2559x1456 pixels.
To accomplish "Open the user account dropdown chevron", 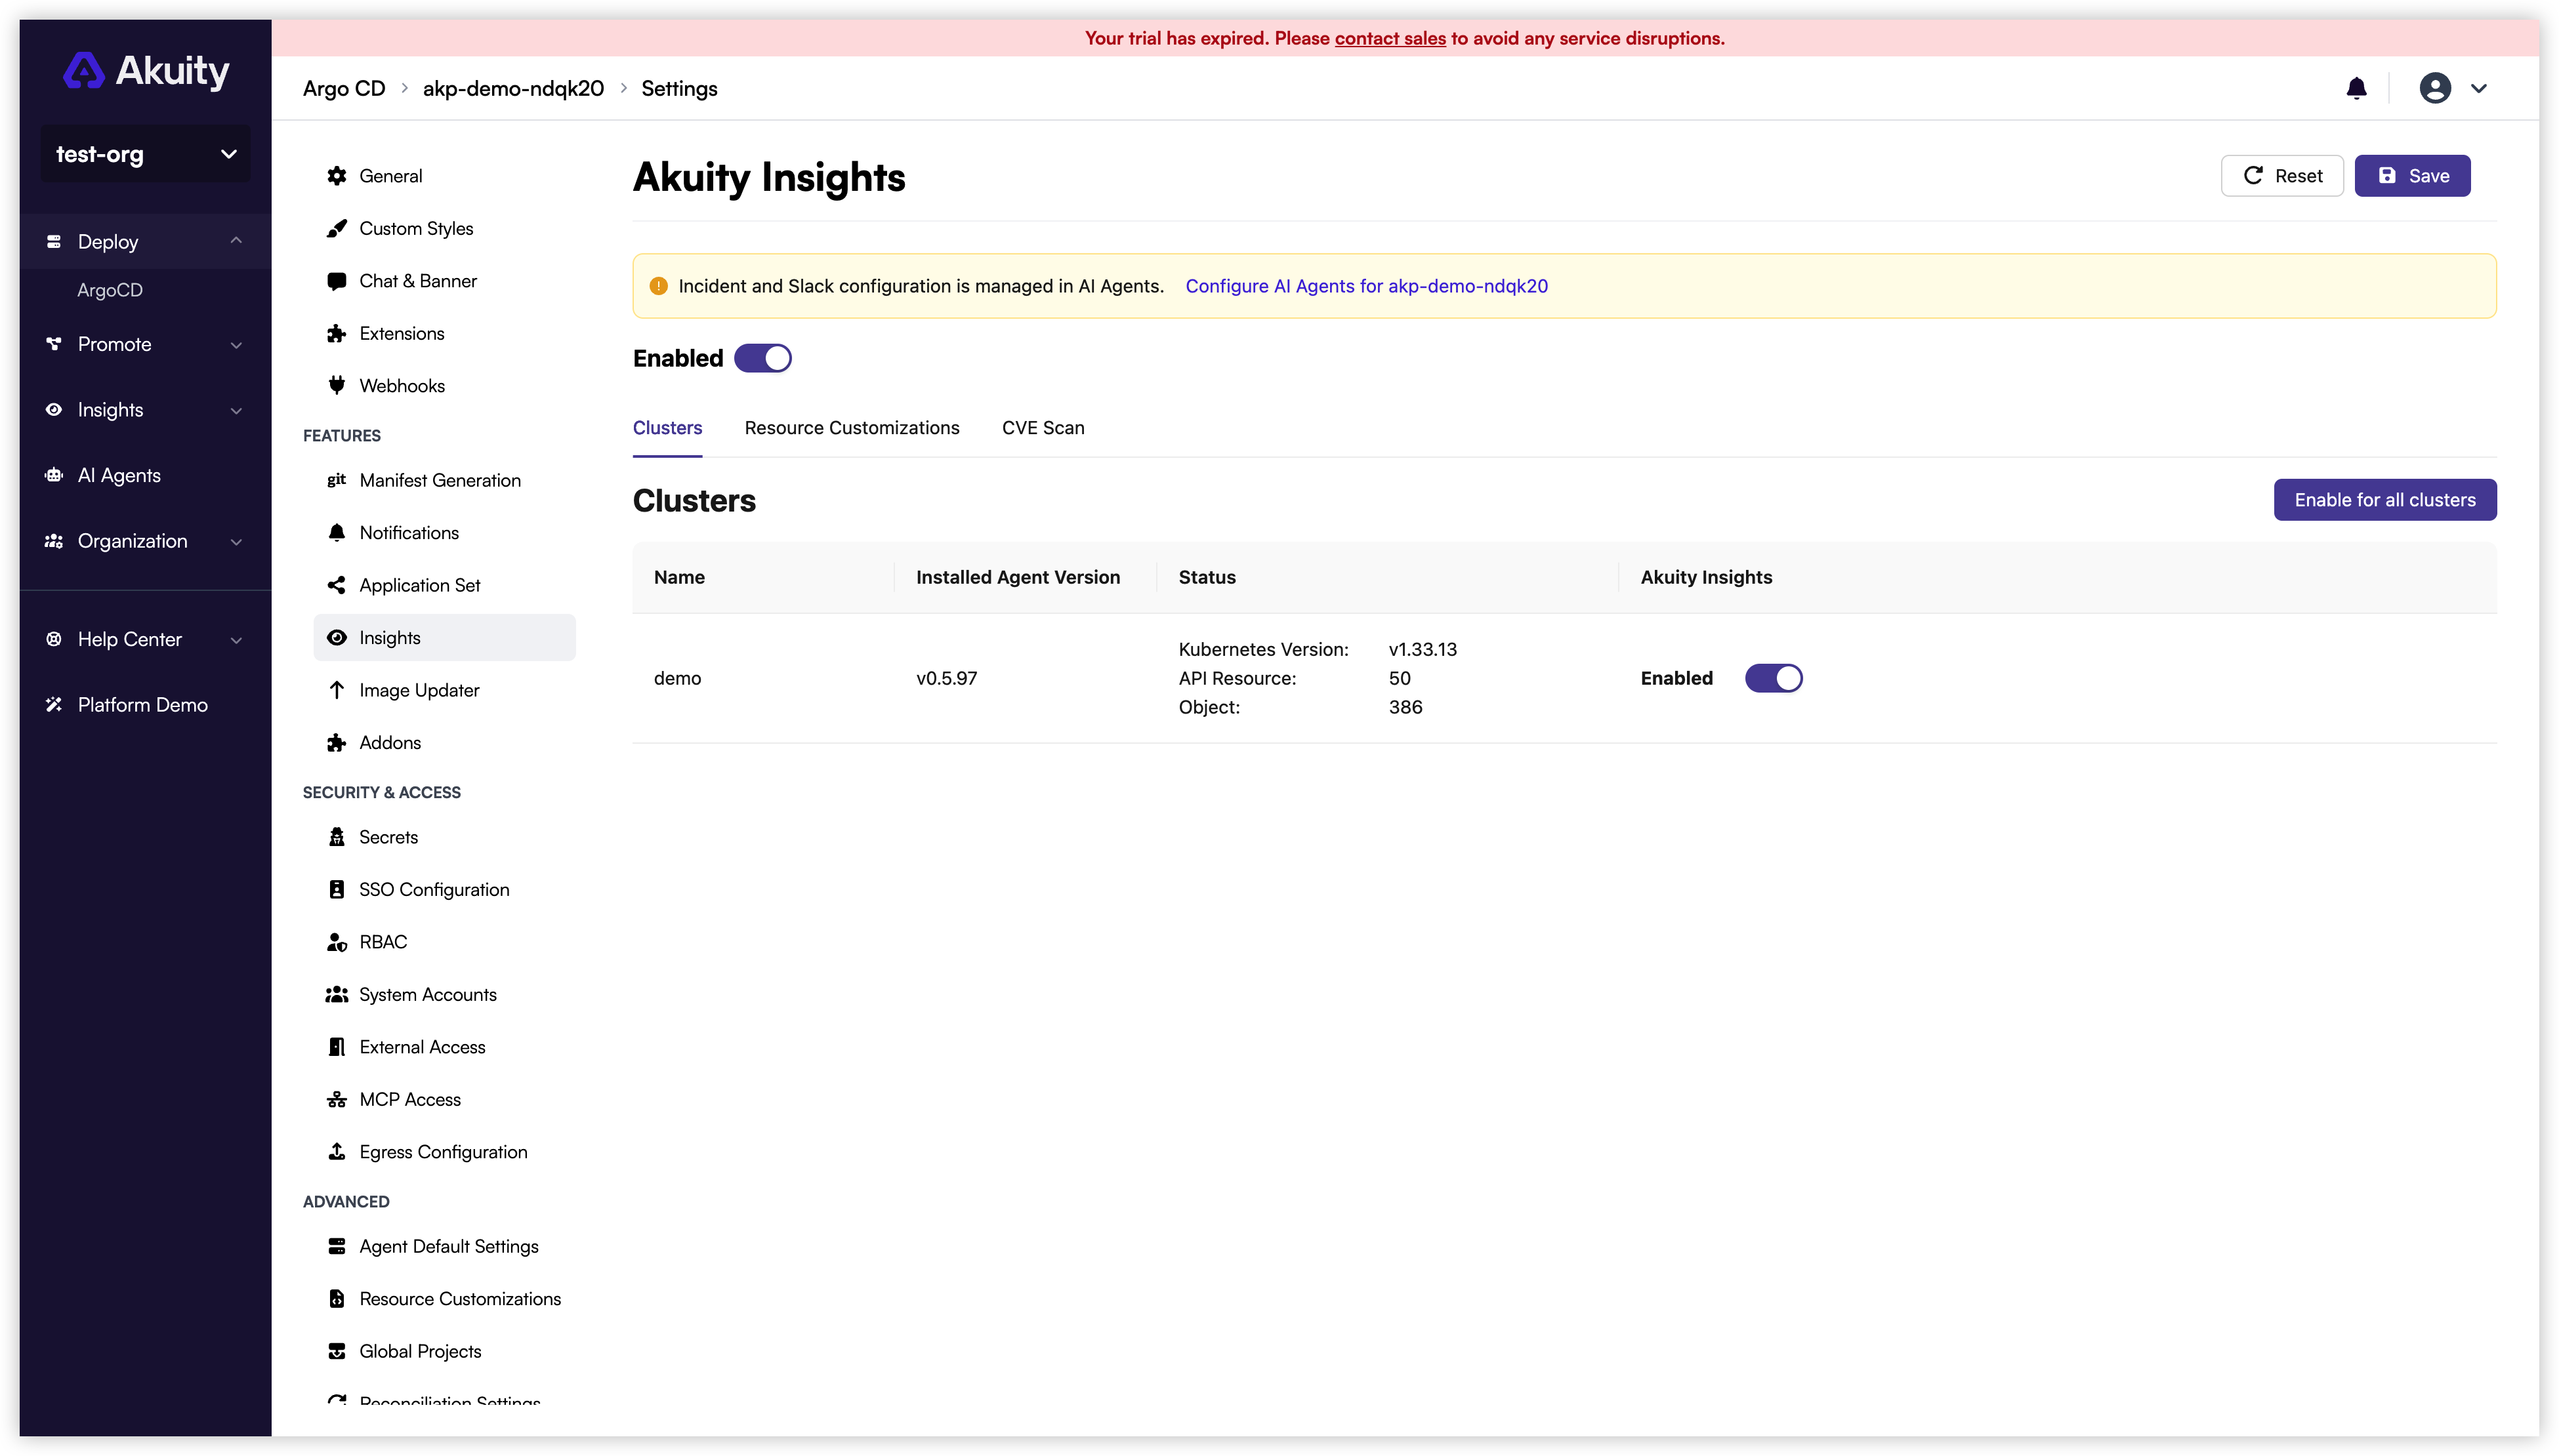I will (x=2478, y=89).
